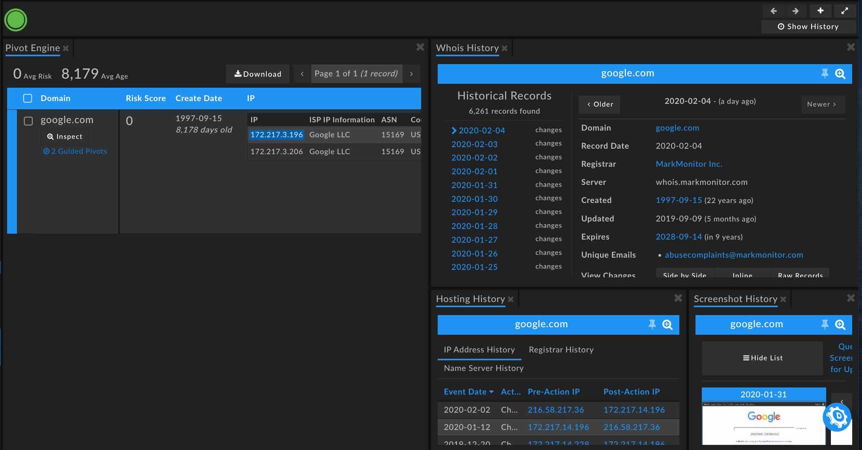
Task: Click the back arrow icon at the top right
Action: tap(773, 11)
